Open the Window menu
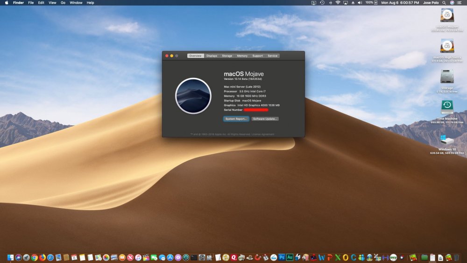Image resolution: width=467 pixels, height=263 pixels. coord(76,3)
